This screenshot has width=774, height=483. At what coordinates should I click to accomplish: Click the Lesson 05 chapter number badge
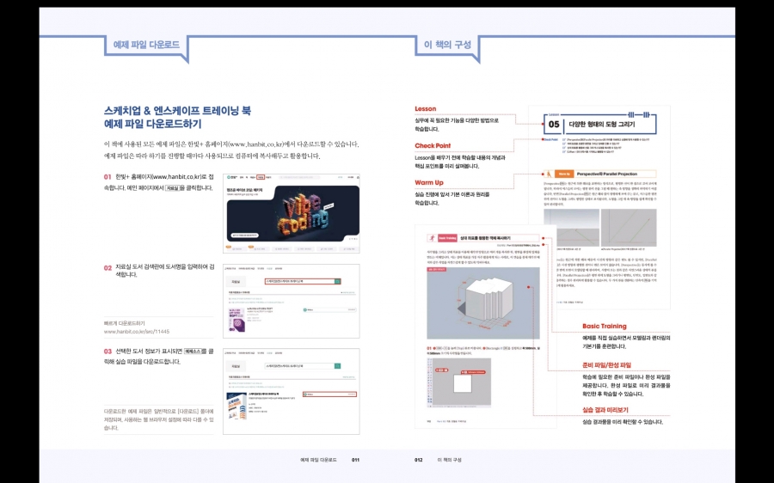(x=553, y=124)
